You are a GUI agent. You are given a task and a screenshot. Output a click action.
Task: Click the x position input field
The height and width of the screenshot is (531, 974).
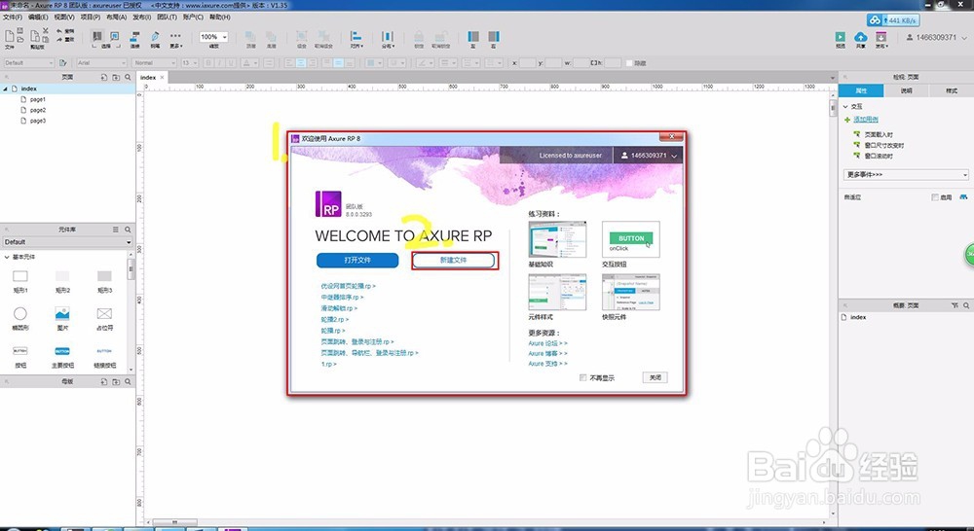tap(527, 63)
